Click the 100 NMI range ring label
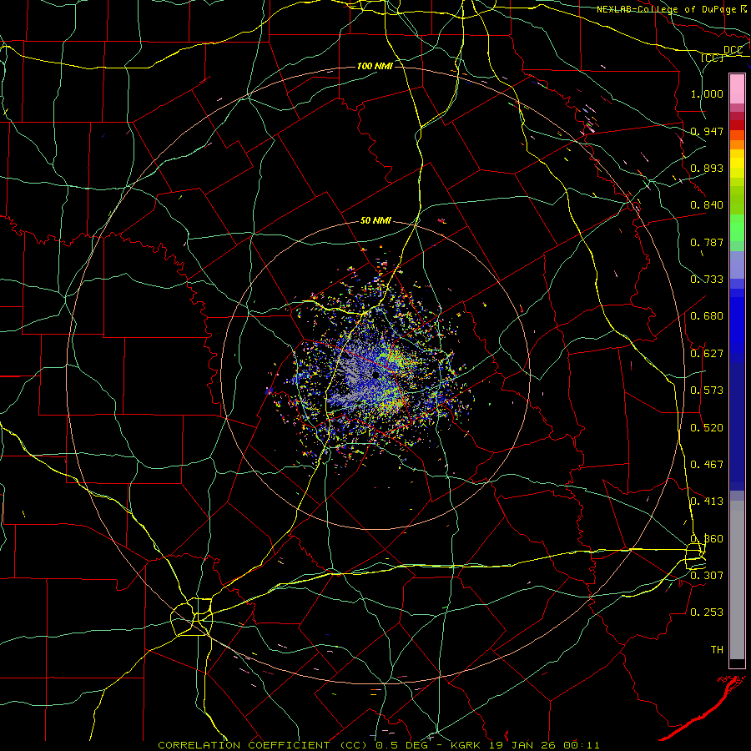The image size is (751, 751). 375,66
